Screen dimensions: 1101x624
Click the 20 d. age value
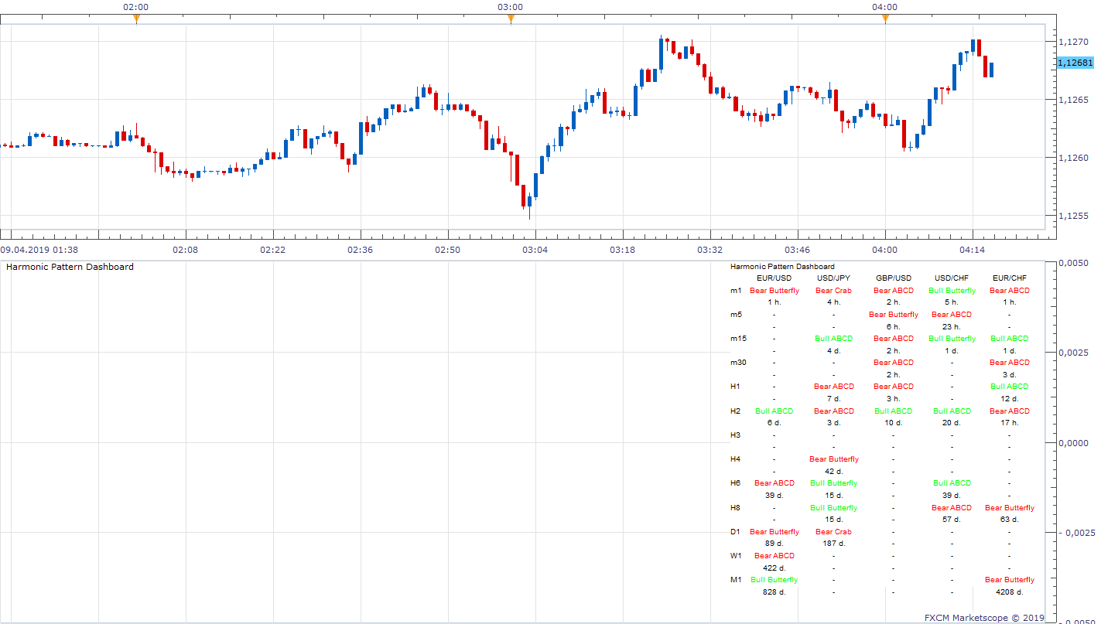(952, 423)
